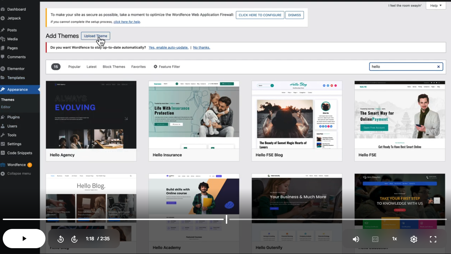The width and height of the screenshot is (451, 254).
Task: Select the Hello Agency theme thumbnail
Action: point(91,115)
